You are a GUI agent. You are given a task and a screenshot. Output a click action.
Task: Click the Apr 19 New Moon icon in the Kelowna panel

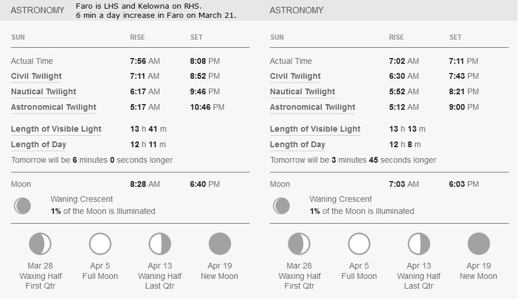(x=479, y=244)
